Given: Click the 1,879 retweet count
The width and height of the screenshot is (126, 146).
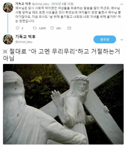Looking at the screenshot, I should click(42, 28).
